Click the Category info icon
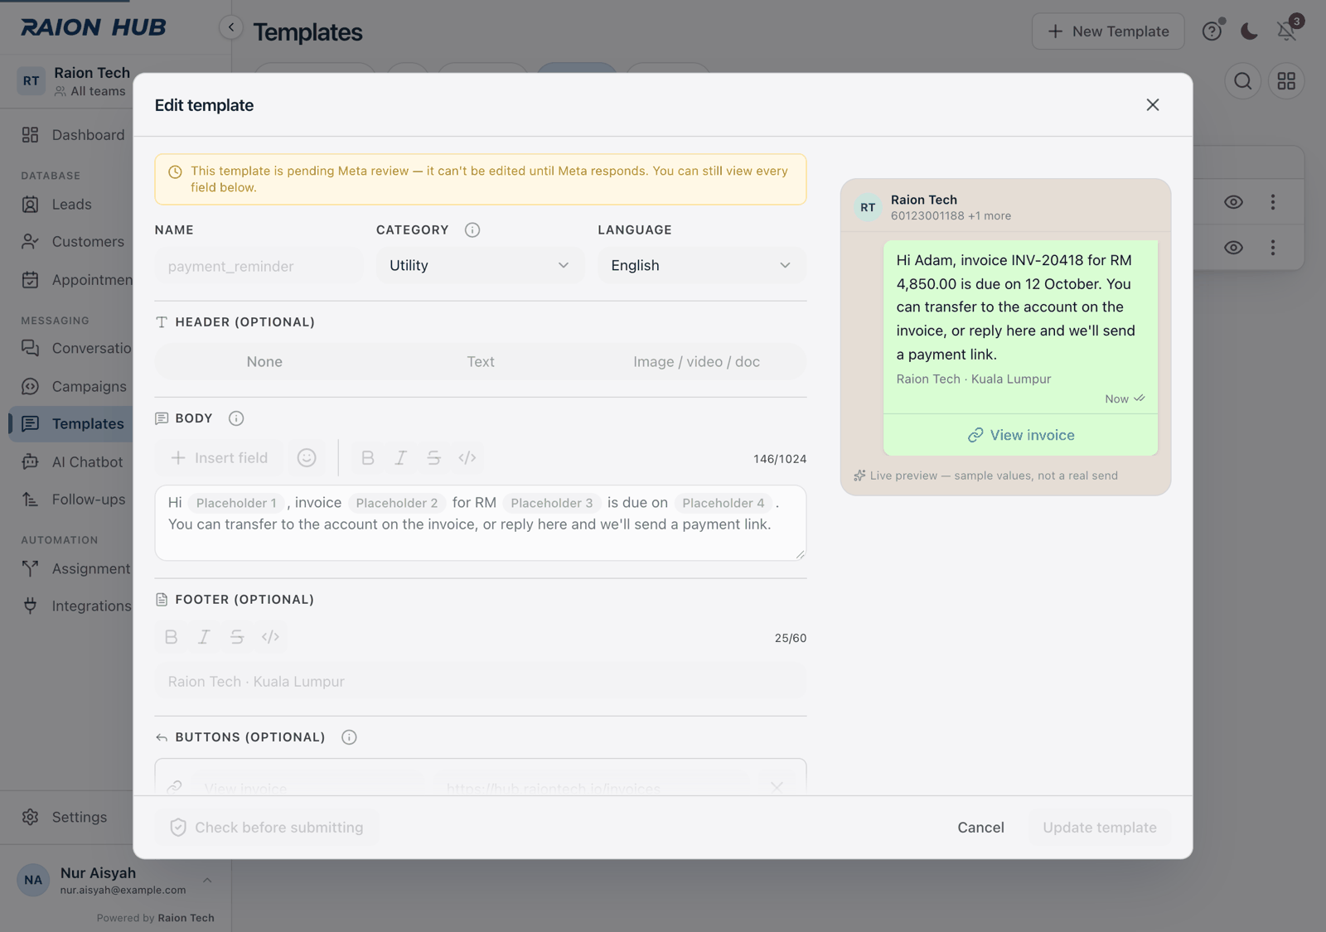 (472, 230)
